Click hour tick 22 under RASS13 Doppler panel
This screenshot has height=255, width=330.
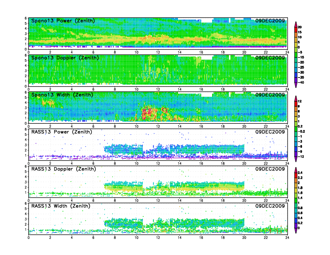(x=265, y=200)
